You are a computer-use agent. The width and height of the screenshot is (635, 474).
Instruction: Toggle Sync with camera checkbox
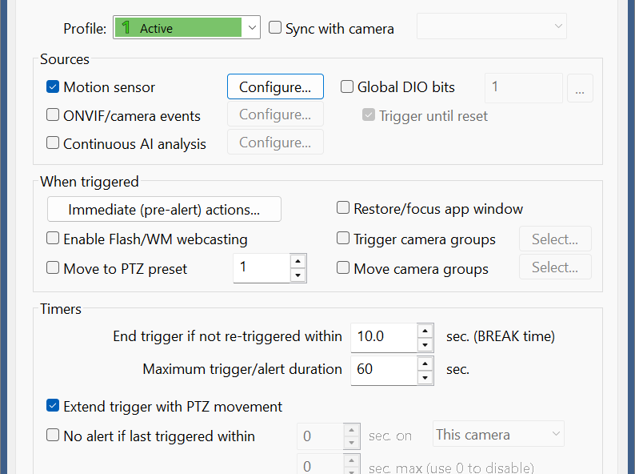[x=275, y=27]
